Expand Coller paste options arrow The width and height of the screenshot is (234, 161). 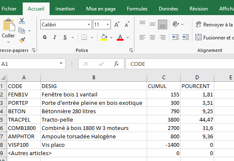click(x=8, y=42)
